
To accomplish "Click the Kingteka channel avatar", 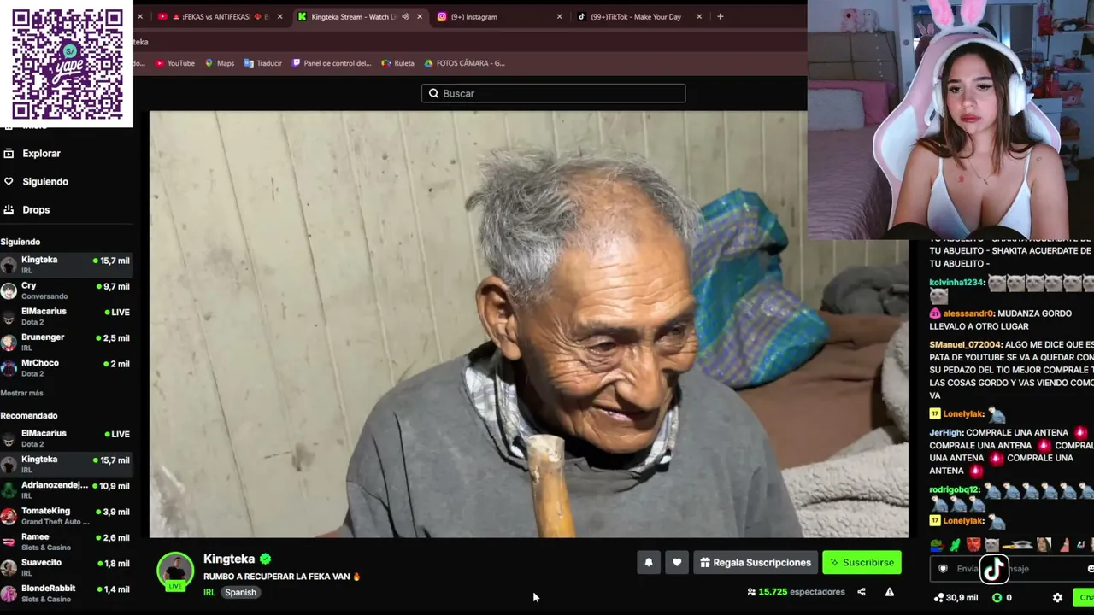I will 175,570.
